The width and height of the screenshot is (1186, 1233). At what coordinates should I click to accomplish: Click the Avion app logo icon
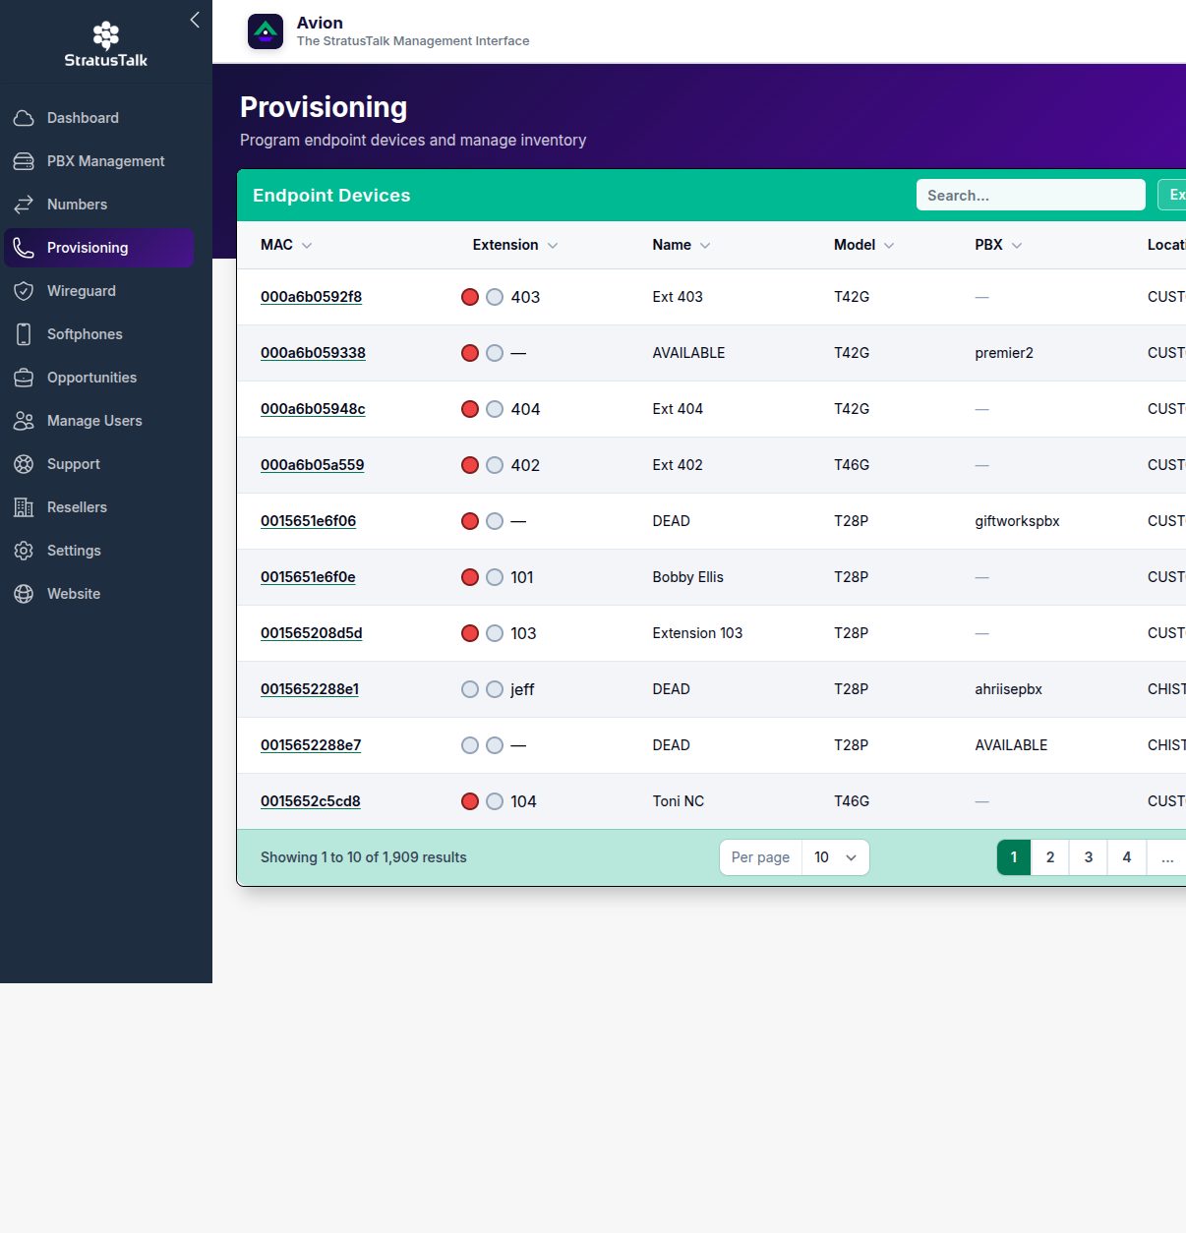pos(266,31)
